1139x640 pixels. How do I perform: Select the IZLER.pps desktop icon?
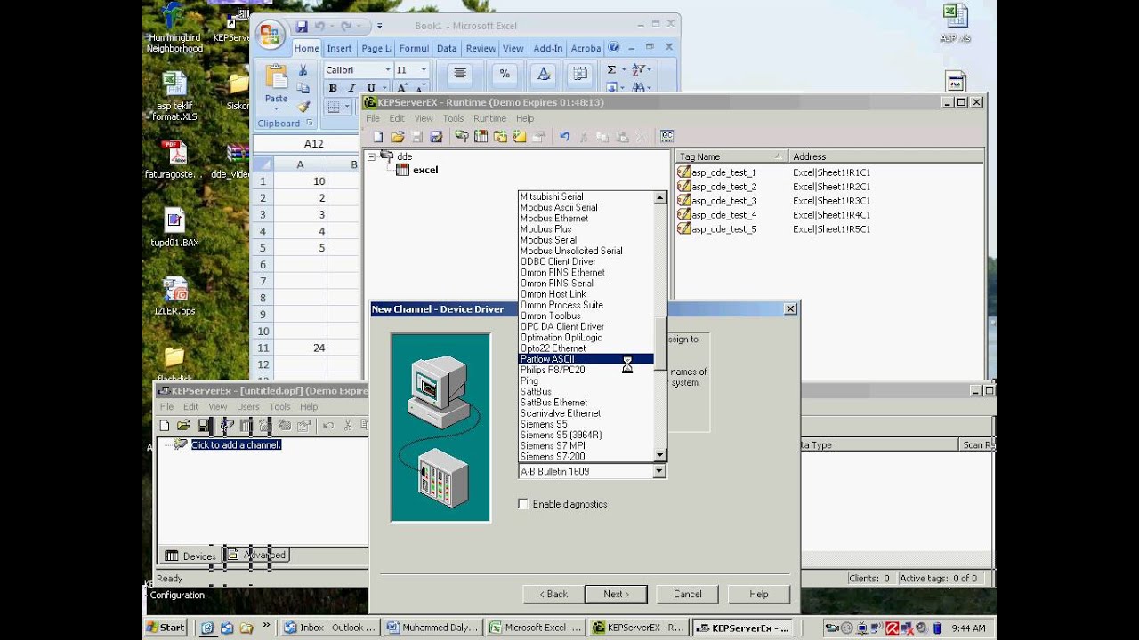[174, 296]
